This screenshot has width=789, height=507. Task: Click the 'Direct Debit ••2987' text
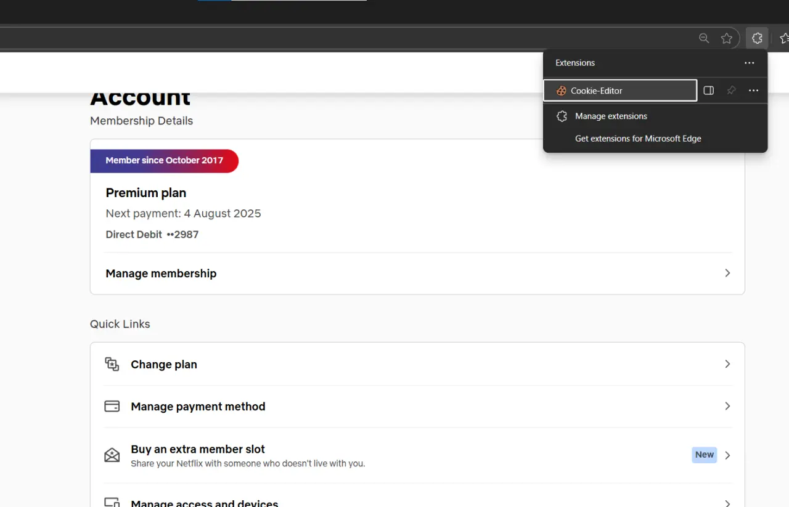152,235
